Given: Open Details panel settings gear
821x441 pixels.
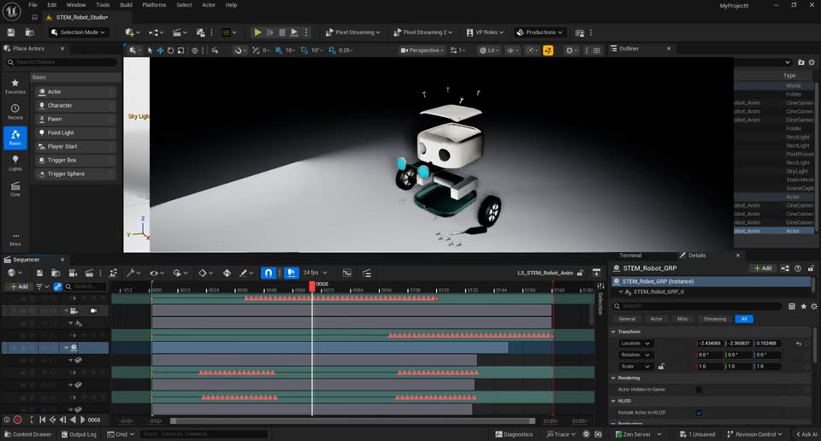Looking at the screenshot, I should coord(813,306).
